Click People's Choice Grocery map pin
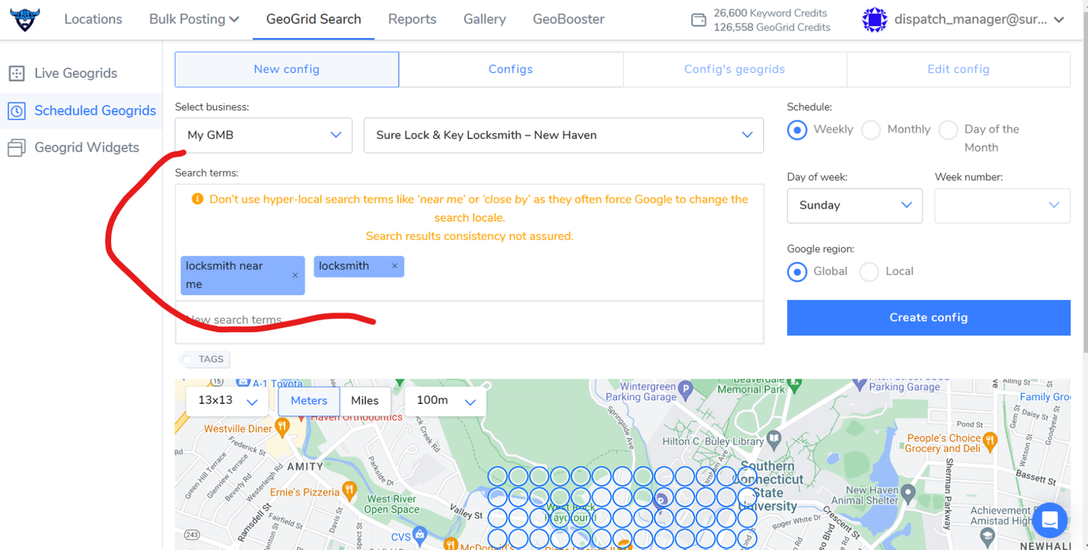The width and height of the screenshot is (1088, 550). point(989,440)
